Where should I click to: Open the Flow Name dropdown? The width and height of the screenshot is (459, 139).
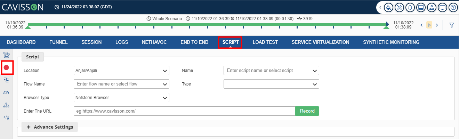(x=122, y=84)
